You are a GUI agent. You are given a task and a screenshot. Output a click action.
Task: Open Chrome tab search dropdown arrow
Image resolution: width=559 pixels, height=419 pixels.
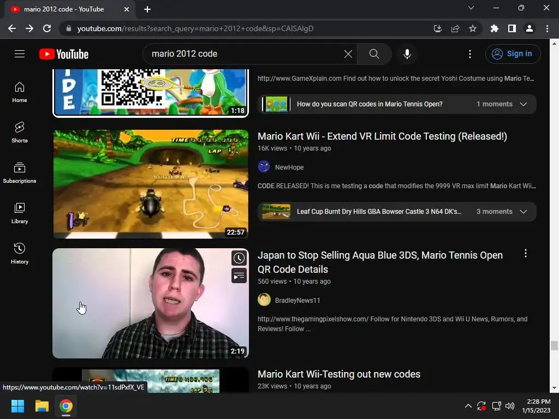(471, 8)
